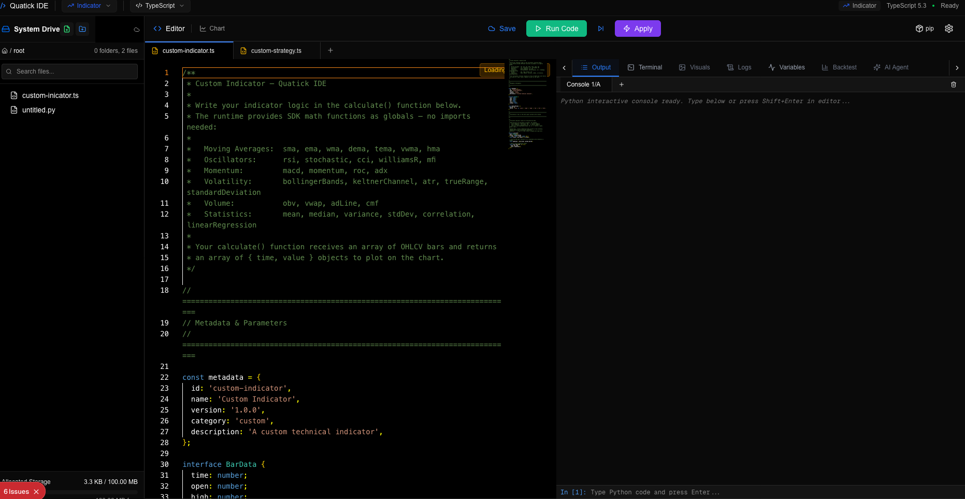Click the new file icon beside System Drive

coord(67,29)
